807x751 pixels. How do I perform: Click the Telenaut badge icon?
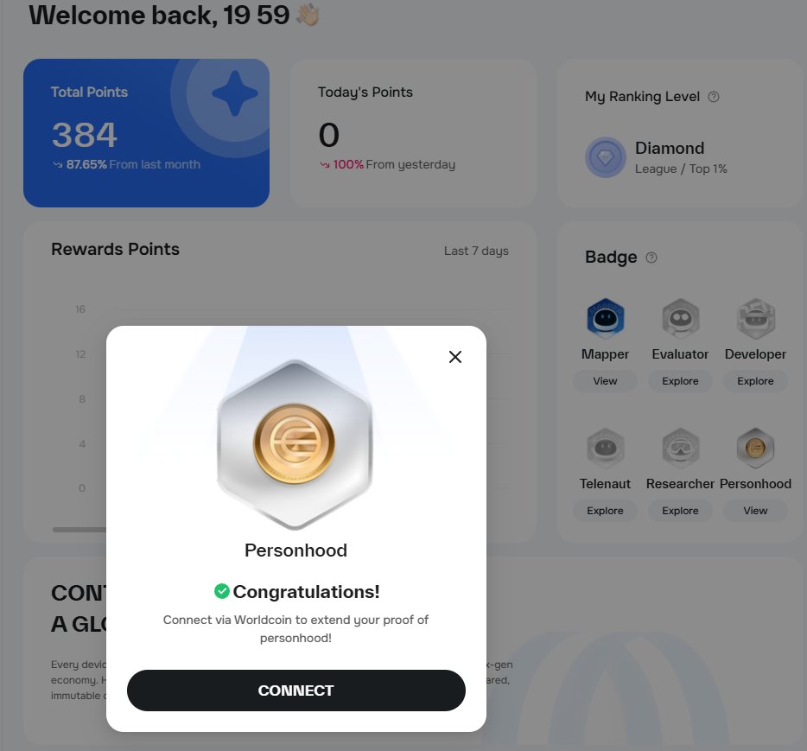605,448
